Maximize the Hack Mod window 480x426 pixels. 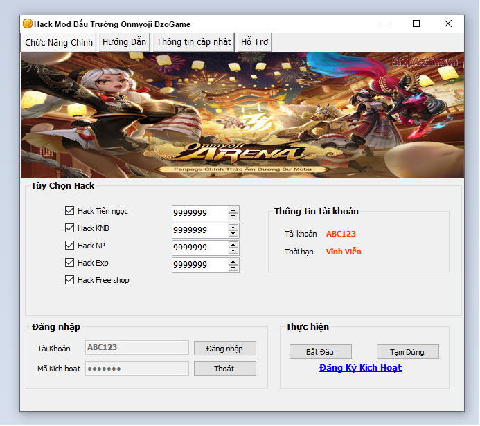[x=416, y=24]
